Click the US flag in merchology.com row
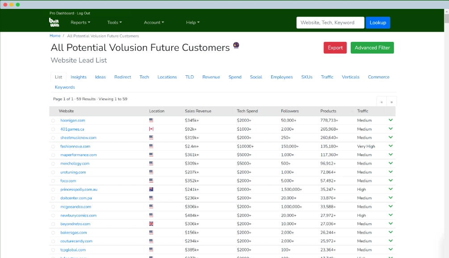The width and height of the screenshot is (449, 258). (151, 164)
